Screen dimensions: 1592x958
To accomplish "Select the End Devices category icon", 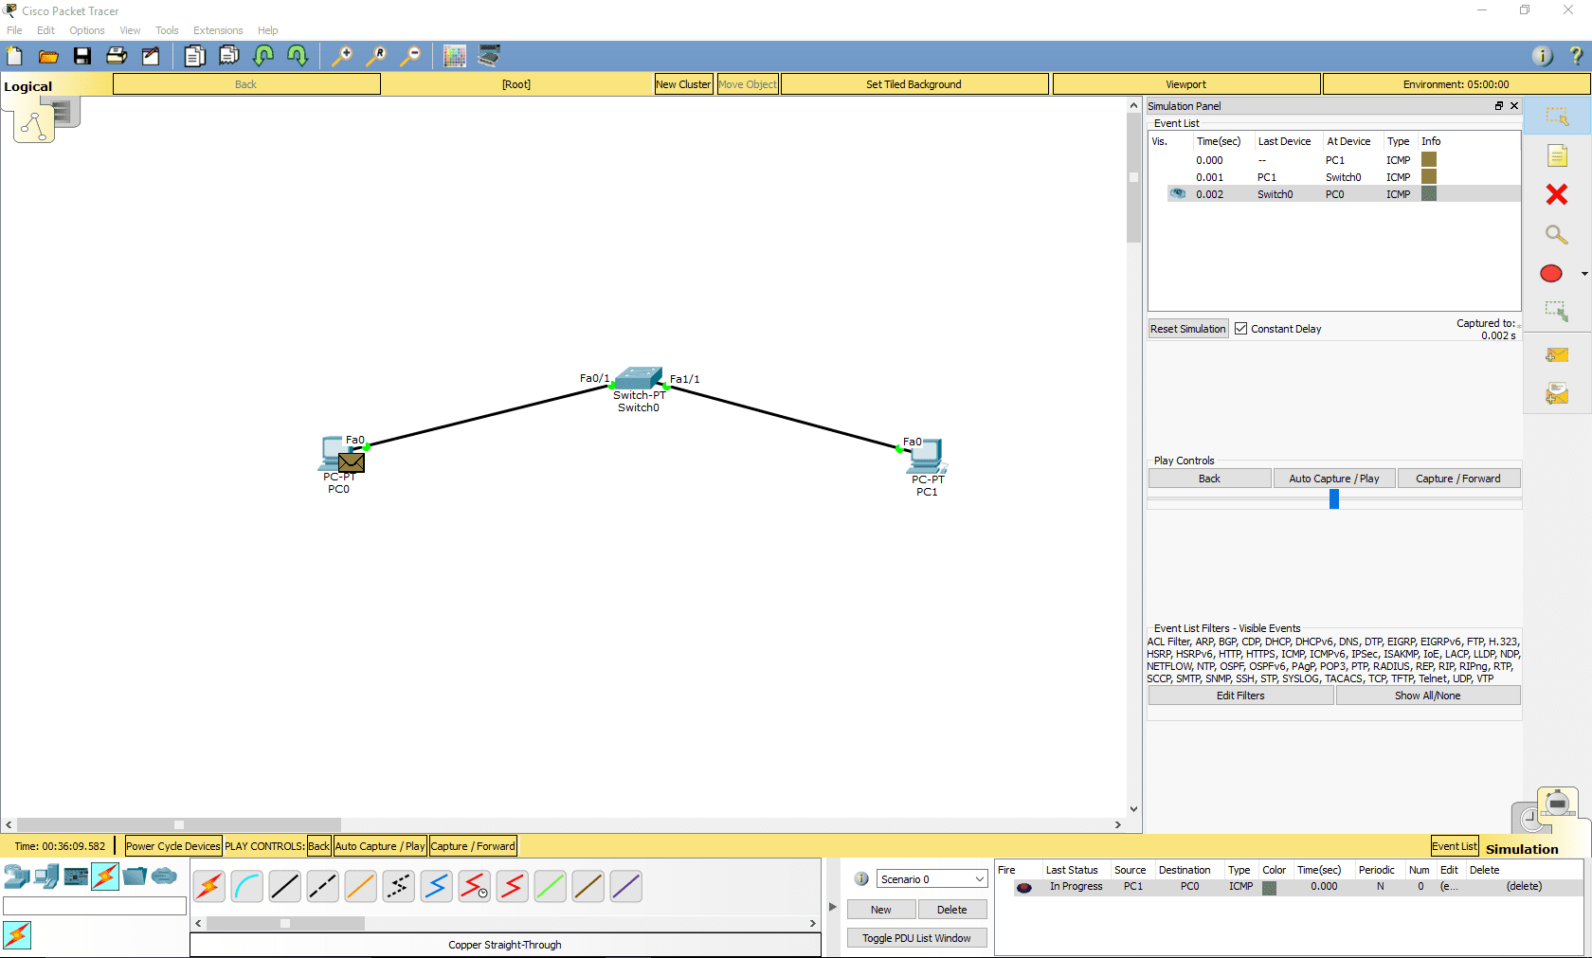I will (x=46, y=877).
